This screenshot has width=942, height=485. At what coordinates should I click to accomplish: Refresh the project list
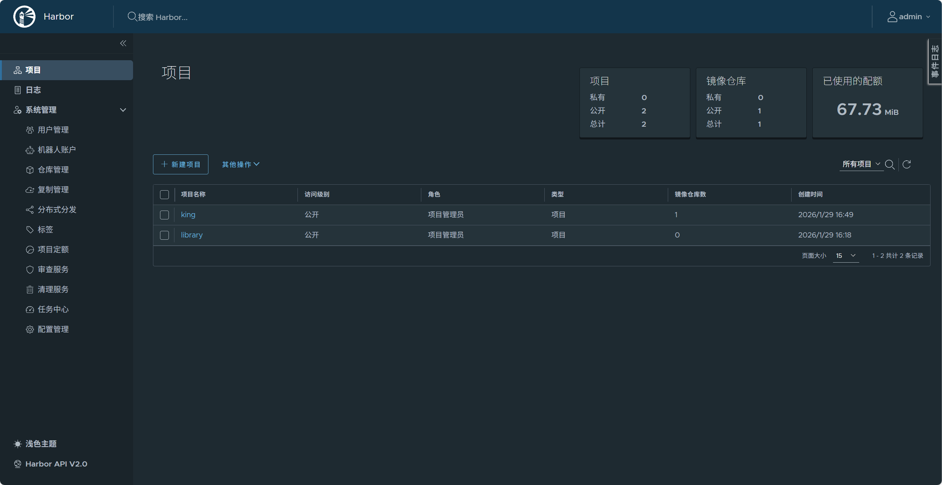907,164
